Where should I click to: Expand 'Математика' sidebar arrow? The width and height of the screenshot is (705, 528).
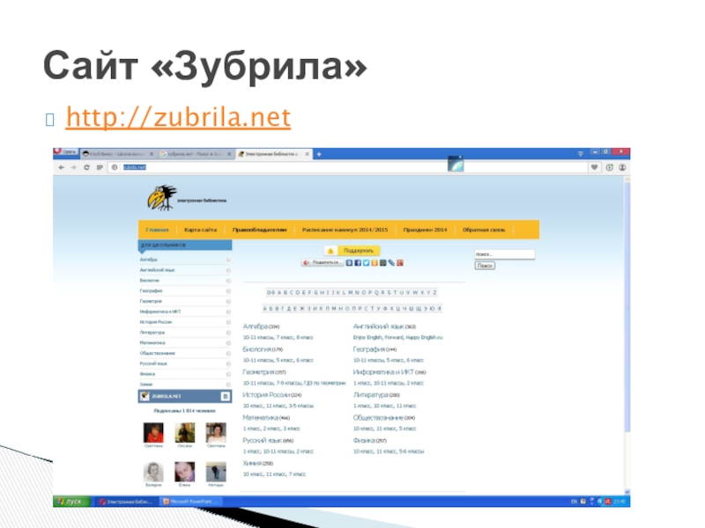click(228, 343)
